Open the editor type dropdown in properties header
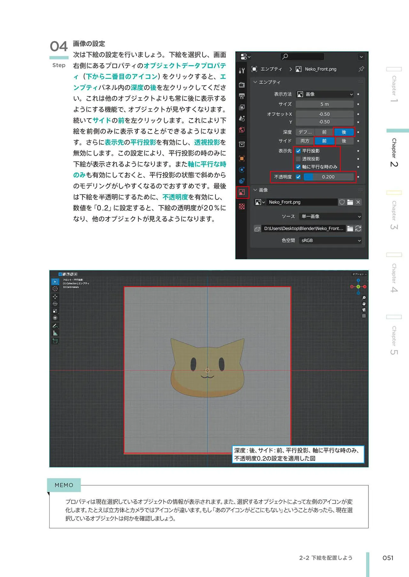This screenshot has width=409, height=577. pyautogui.click(x=245, y=57)
